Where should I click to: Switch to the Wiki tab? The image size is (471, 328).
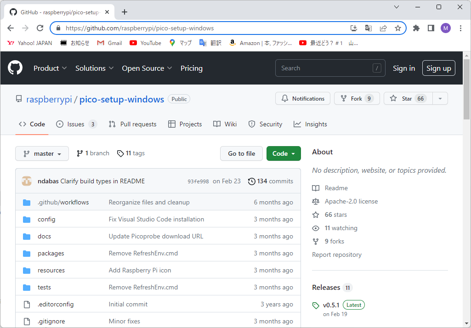click(x=225, y=124)
